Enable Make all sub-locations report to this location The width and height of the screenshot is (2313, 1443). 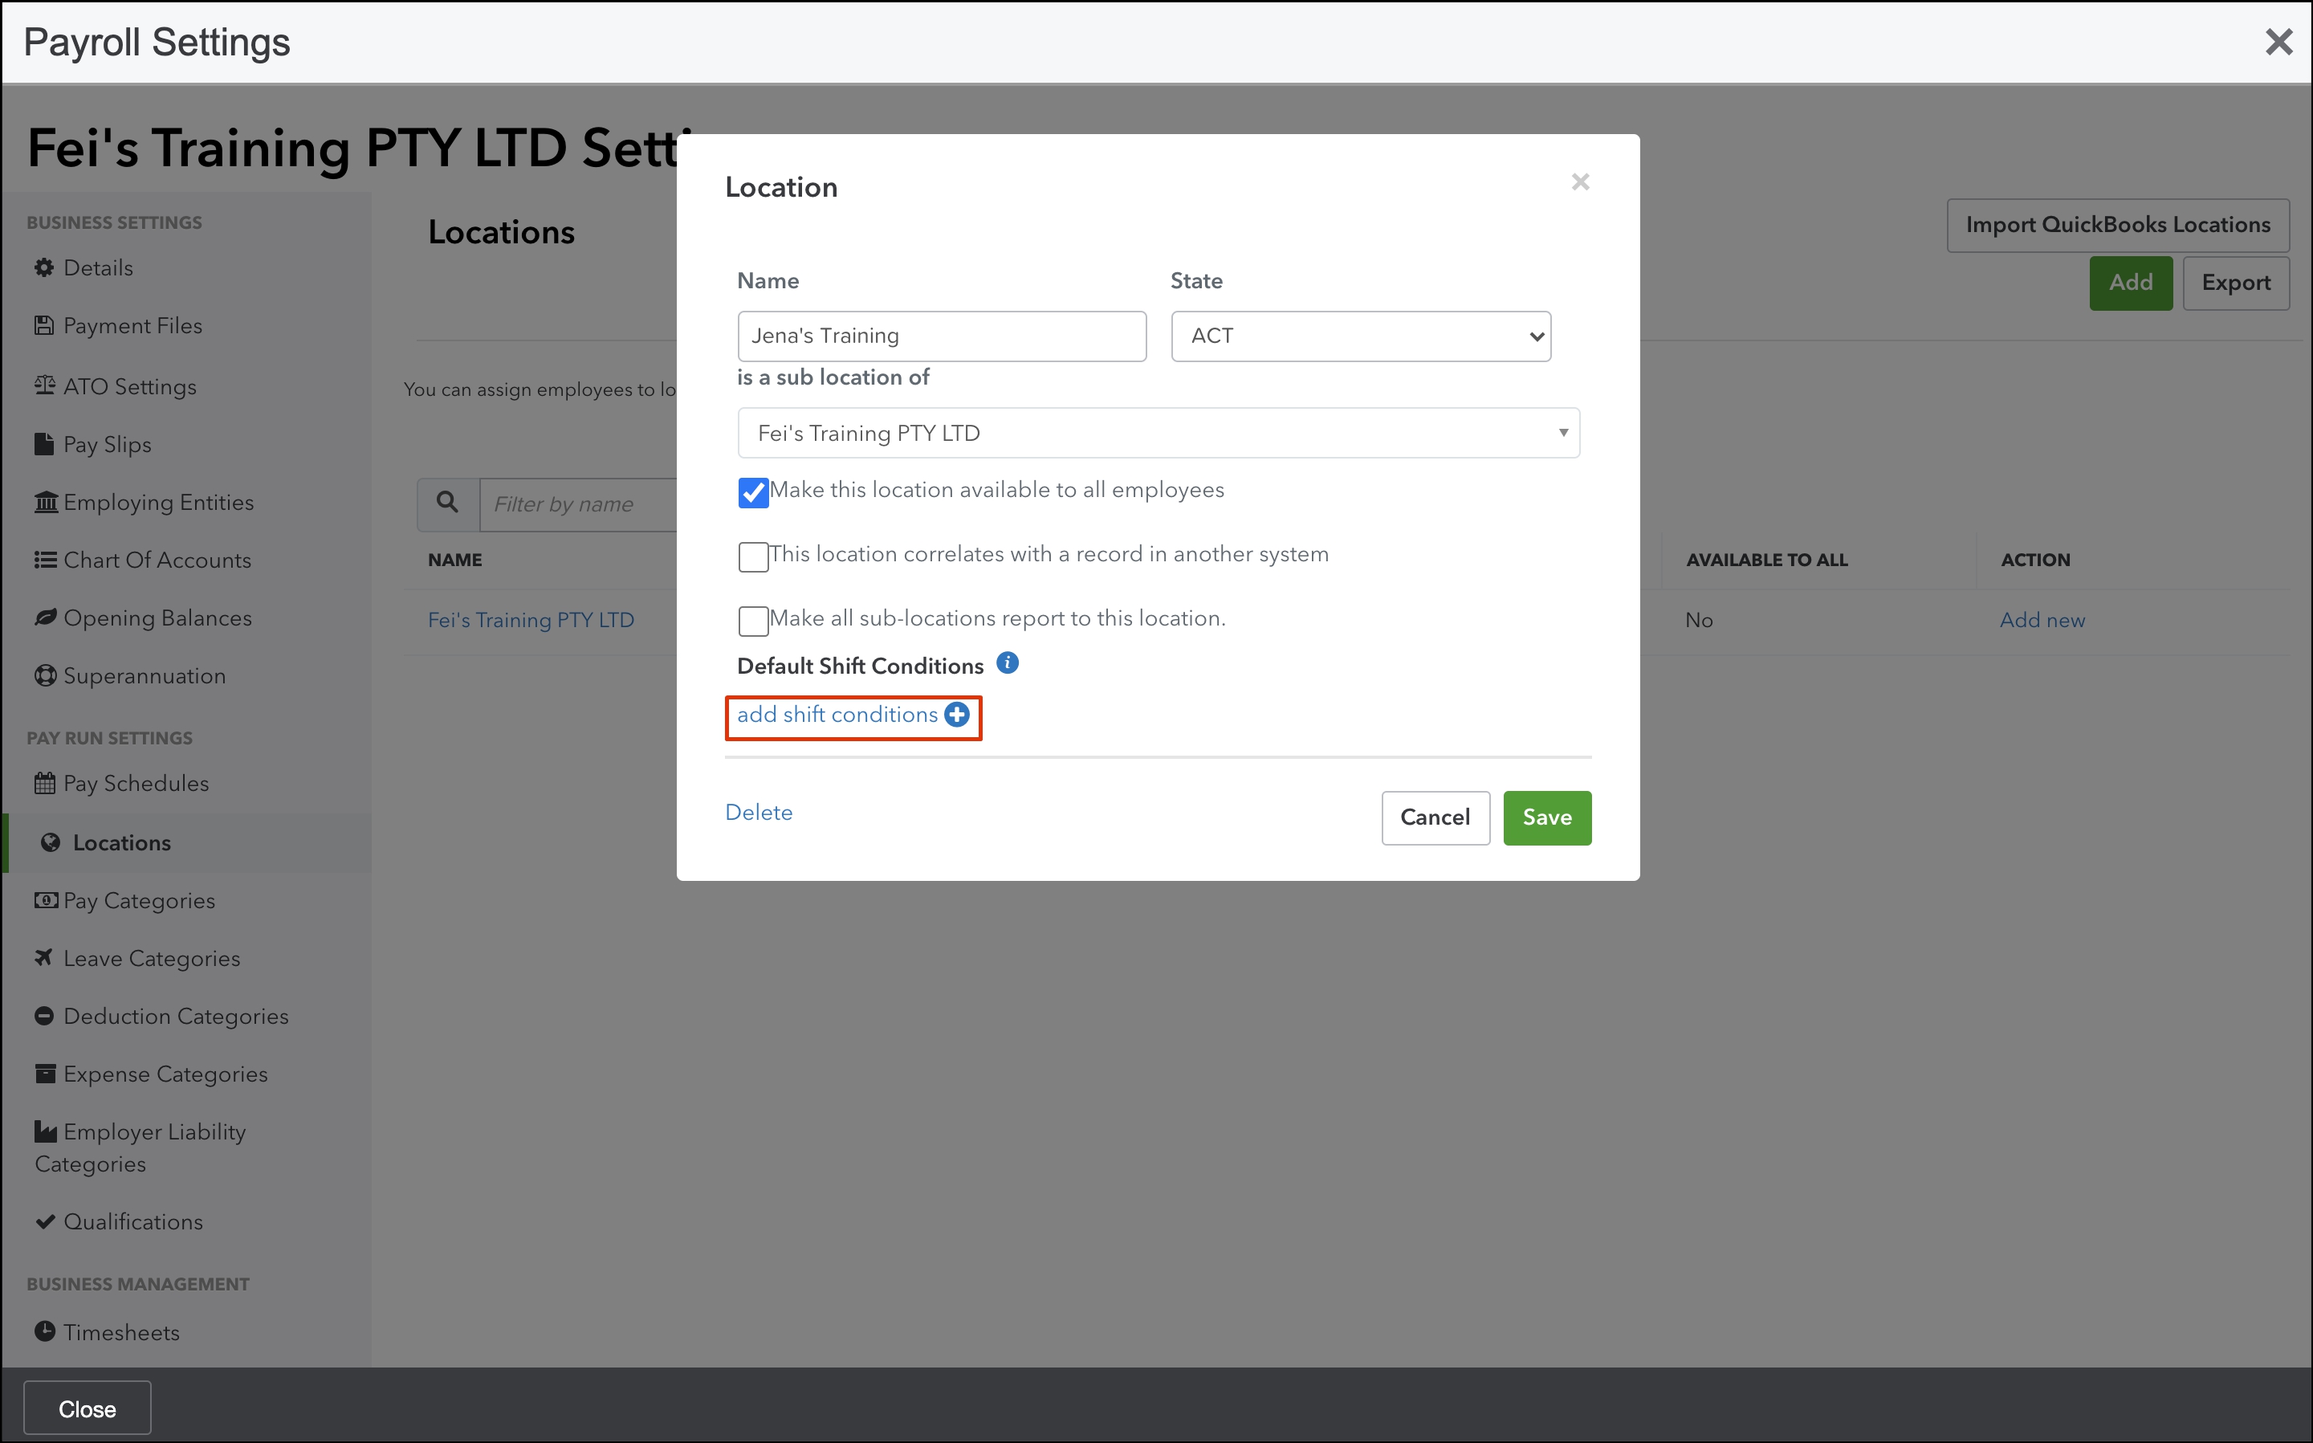tap(753, 621)
